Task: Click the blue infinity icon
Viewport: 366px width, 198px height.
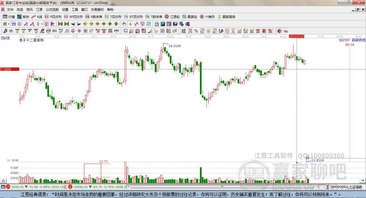Action: click(x=286, y=31)
